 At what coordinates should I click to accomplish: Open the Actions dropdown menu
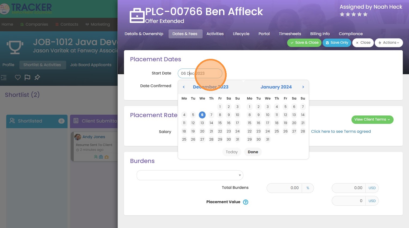(388, 43)
